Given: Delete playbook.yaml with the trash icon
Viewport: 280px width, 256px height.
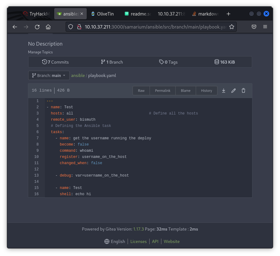Looking at the screenshot, I should click(x=243, y=90).
